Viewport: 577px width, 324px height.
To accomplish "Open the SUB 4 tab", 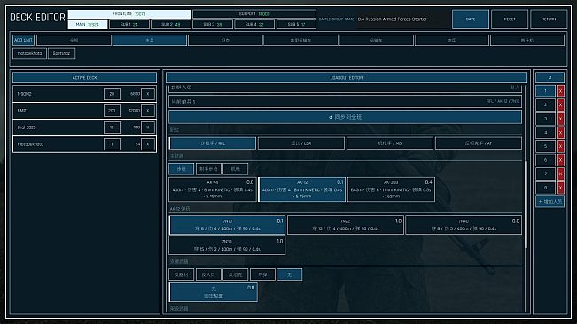I will point(254,25).
